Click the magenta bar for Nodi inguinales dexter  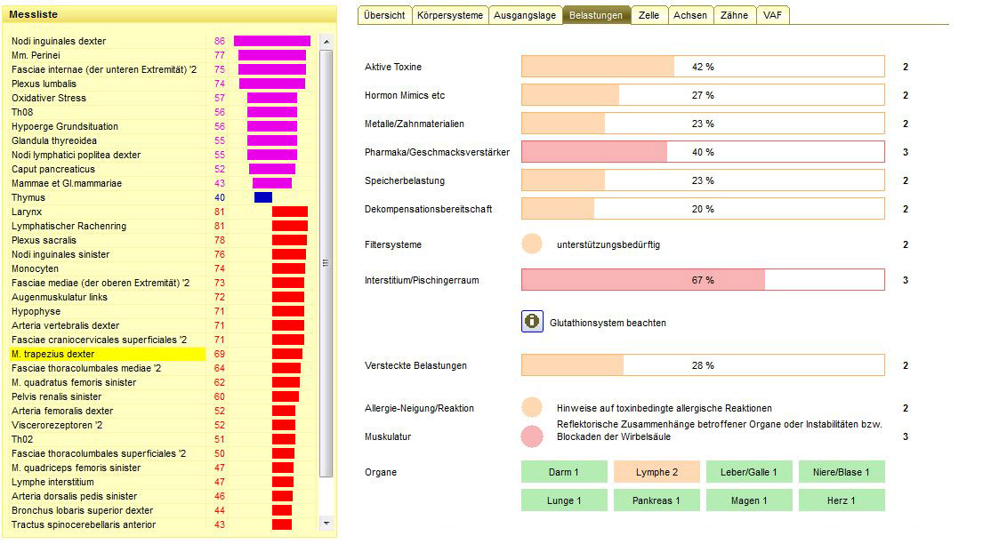[271, 41]
